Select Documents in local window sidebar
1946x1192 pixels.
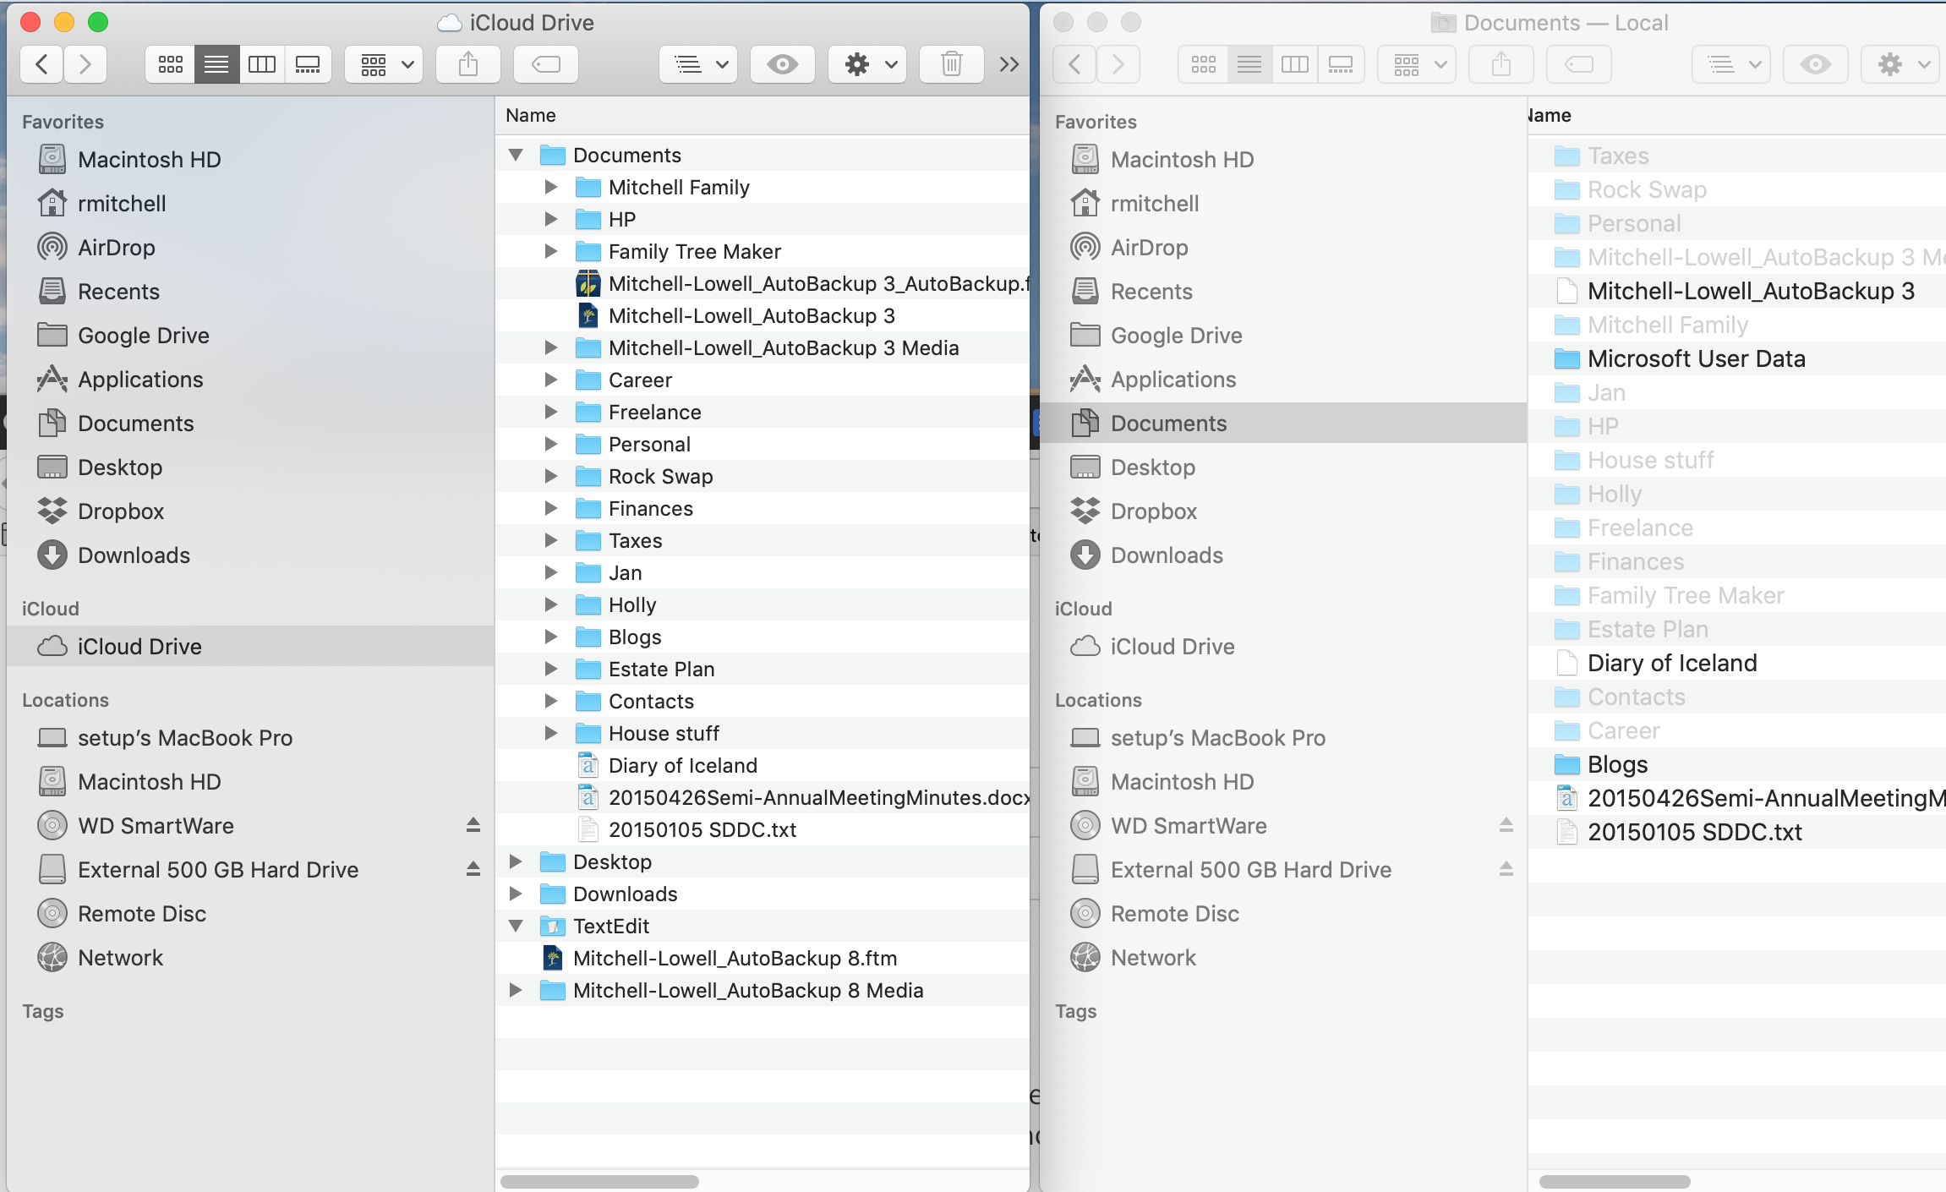click(1167, 423)
